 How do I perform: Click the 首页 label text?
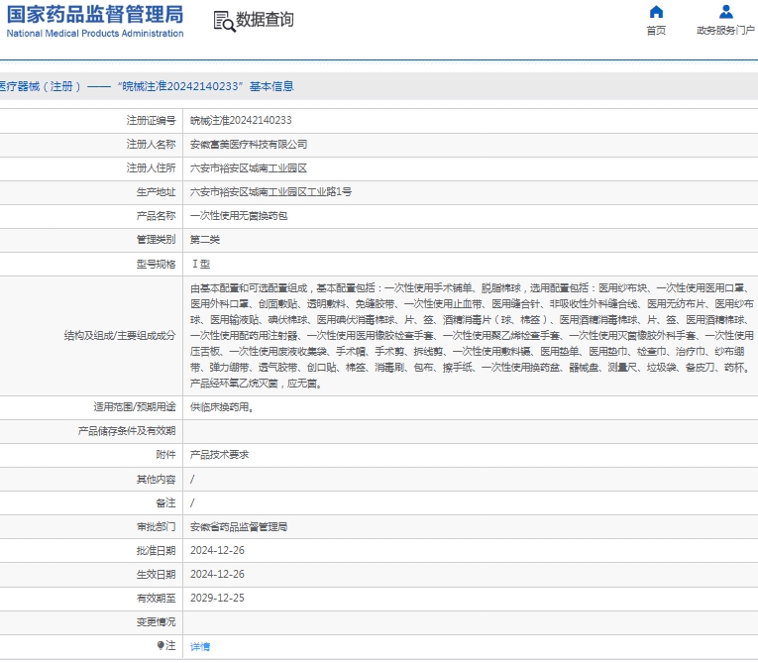point(656,31)
